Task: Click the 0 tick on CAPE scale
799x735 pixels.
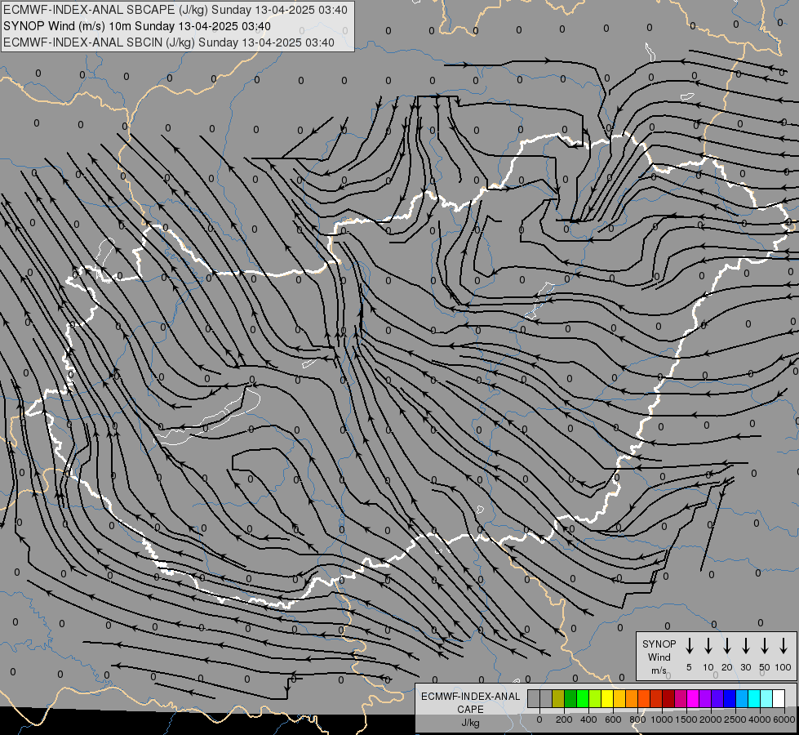Action: 539,719
